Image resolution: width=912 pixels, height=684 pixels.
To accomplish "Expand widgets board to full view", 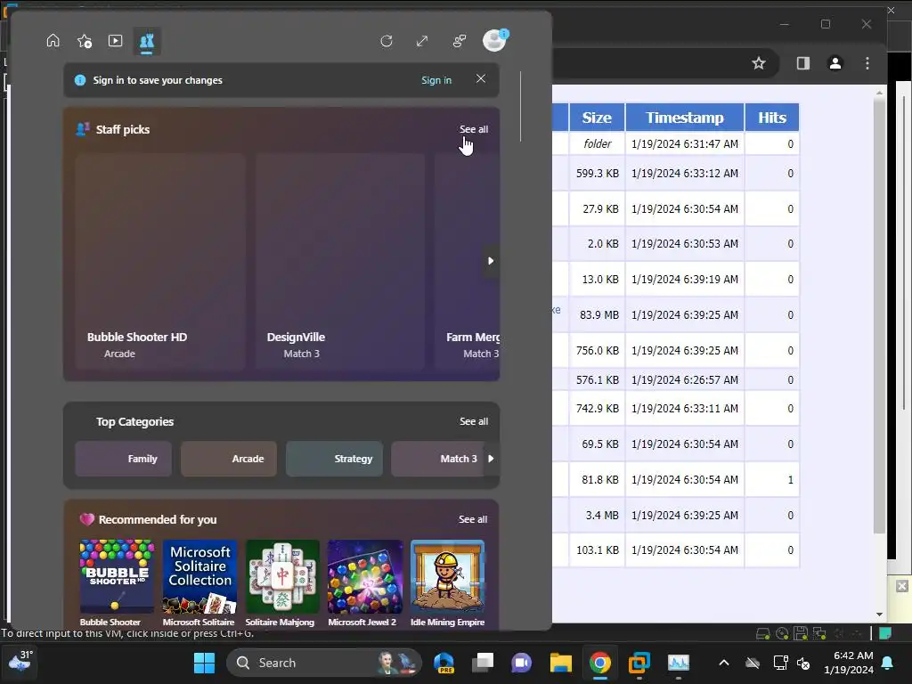I will tap(422, 41).
